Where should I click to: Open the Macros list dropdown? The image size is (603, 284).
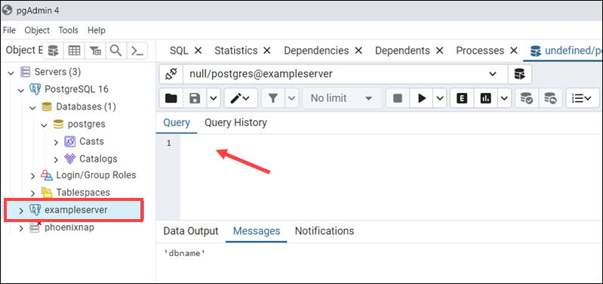[x=582, y=98]
